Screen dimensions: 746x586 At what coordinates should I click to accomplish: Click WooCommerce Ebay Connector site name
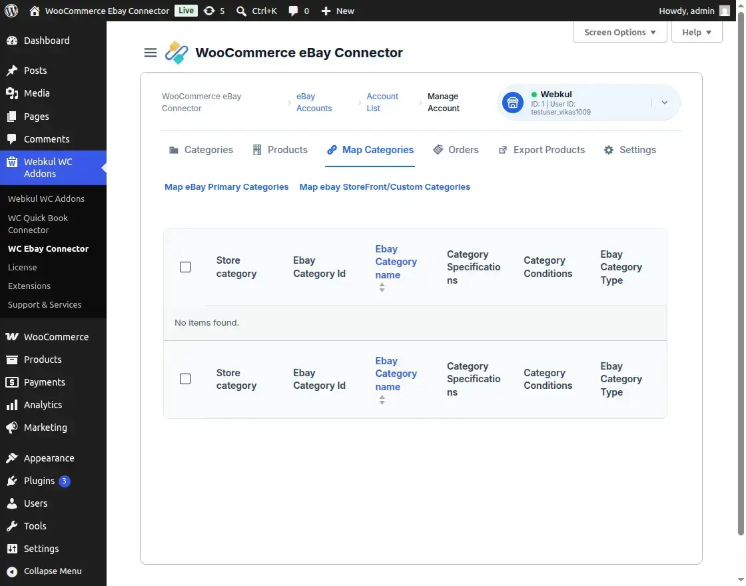[x=107, y=11]
